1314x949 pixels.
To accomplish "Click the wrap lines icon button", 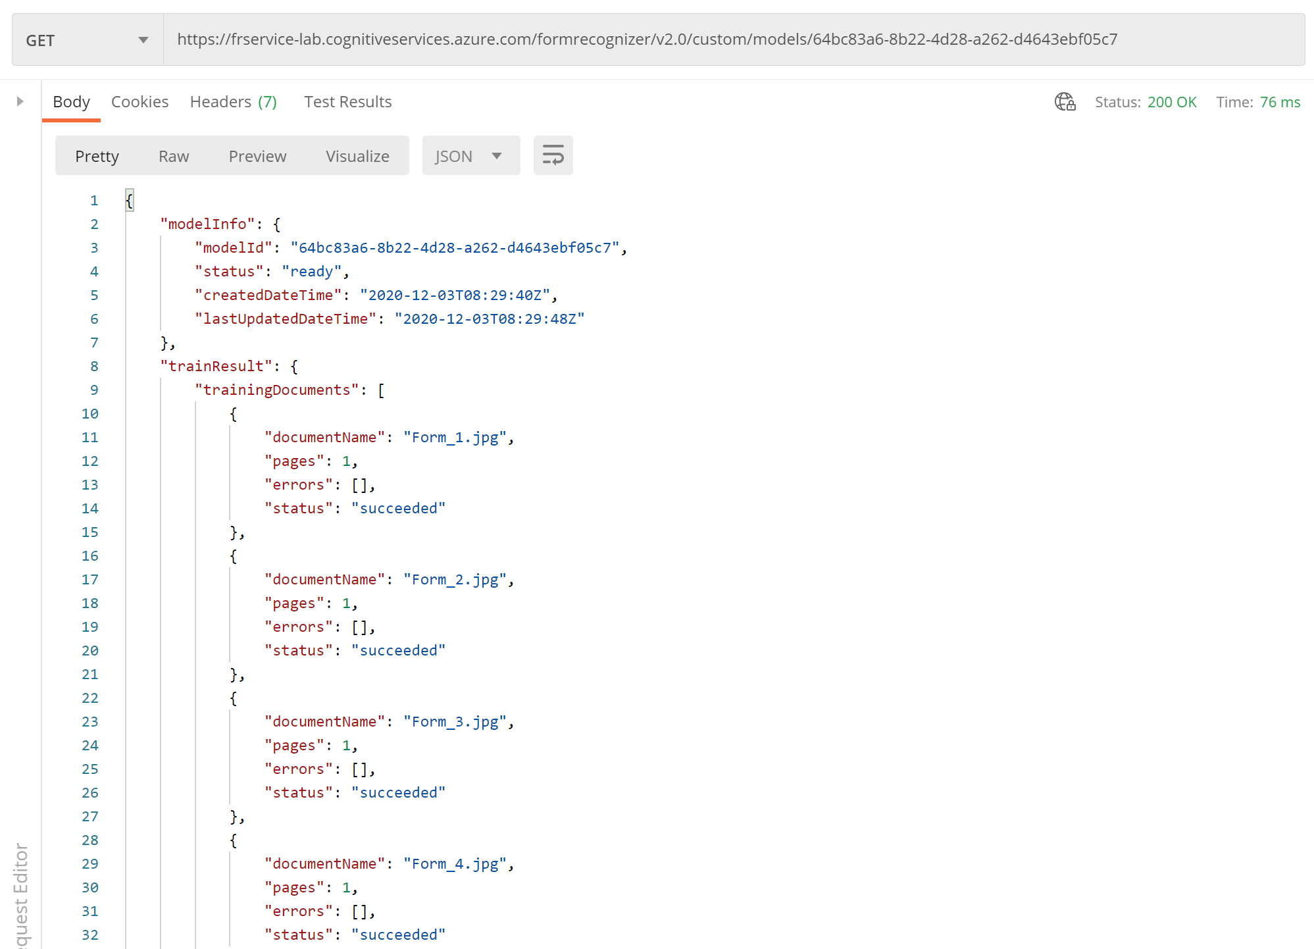I will (553, 156).
